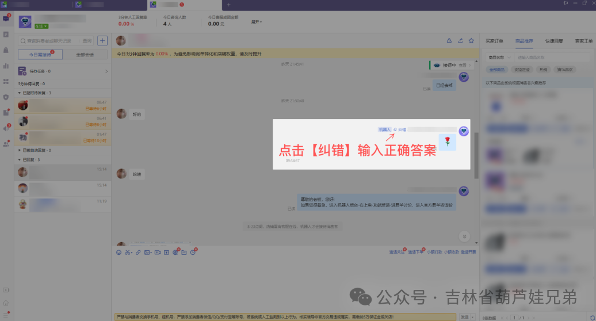Viewport: 596px width, 321px height.
Task: Click the send video icon
Action: tap(158, 252)
